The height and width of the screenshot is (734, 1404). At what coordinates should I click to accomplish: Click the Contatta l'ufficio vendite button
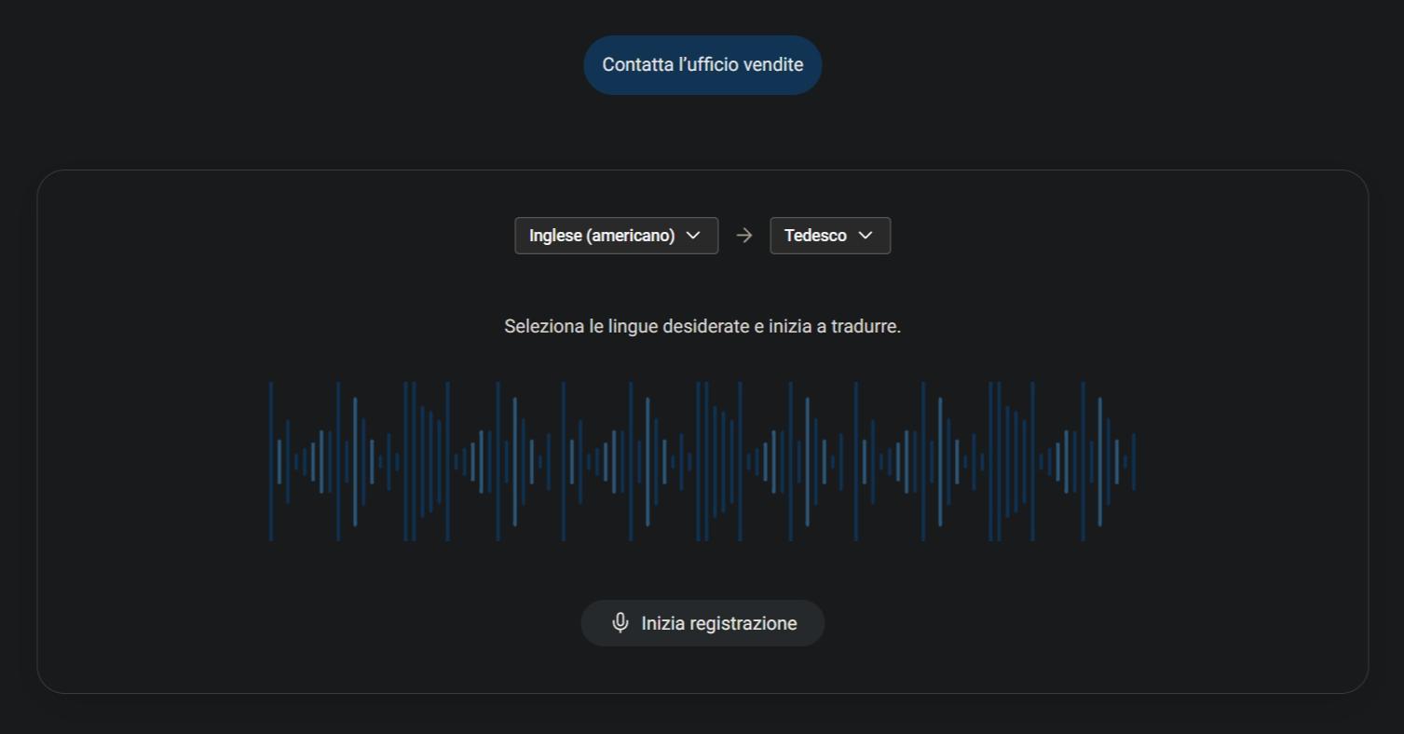pyautogui.click(x=702, y=65)
